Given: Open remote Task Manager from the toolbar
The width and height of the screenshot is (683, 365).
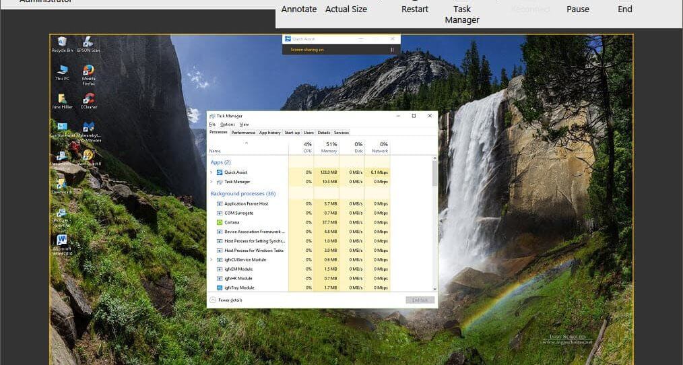Looking at the screenshot, I should 461,14.
